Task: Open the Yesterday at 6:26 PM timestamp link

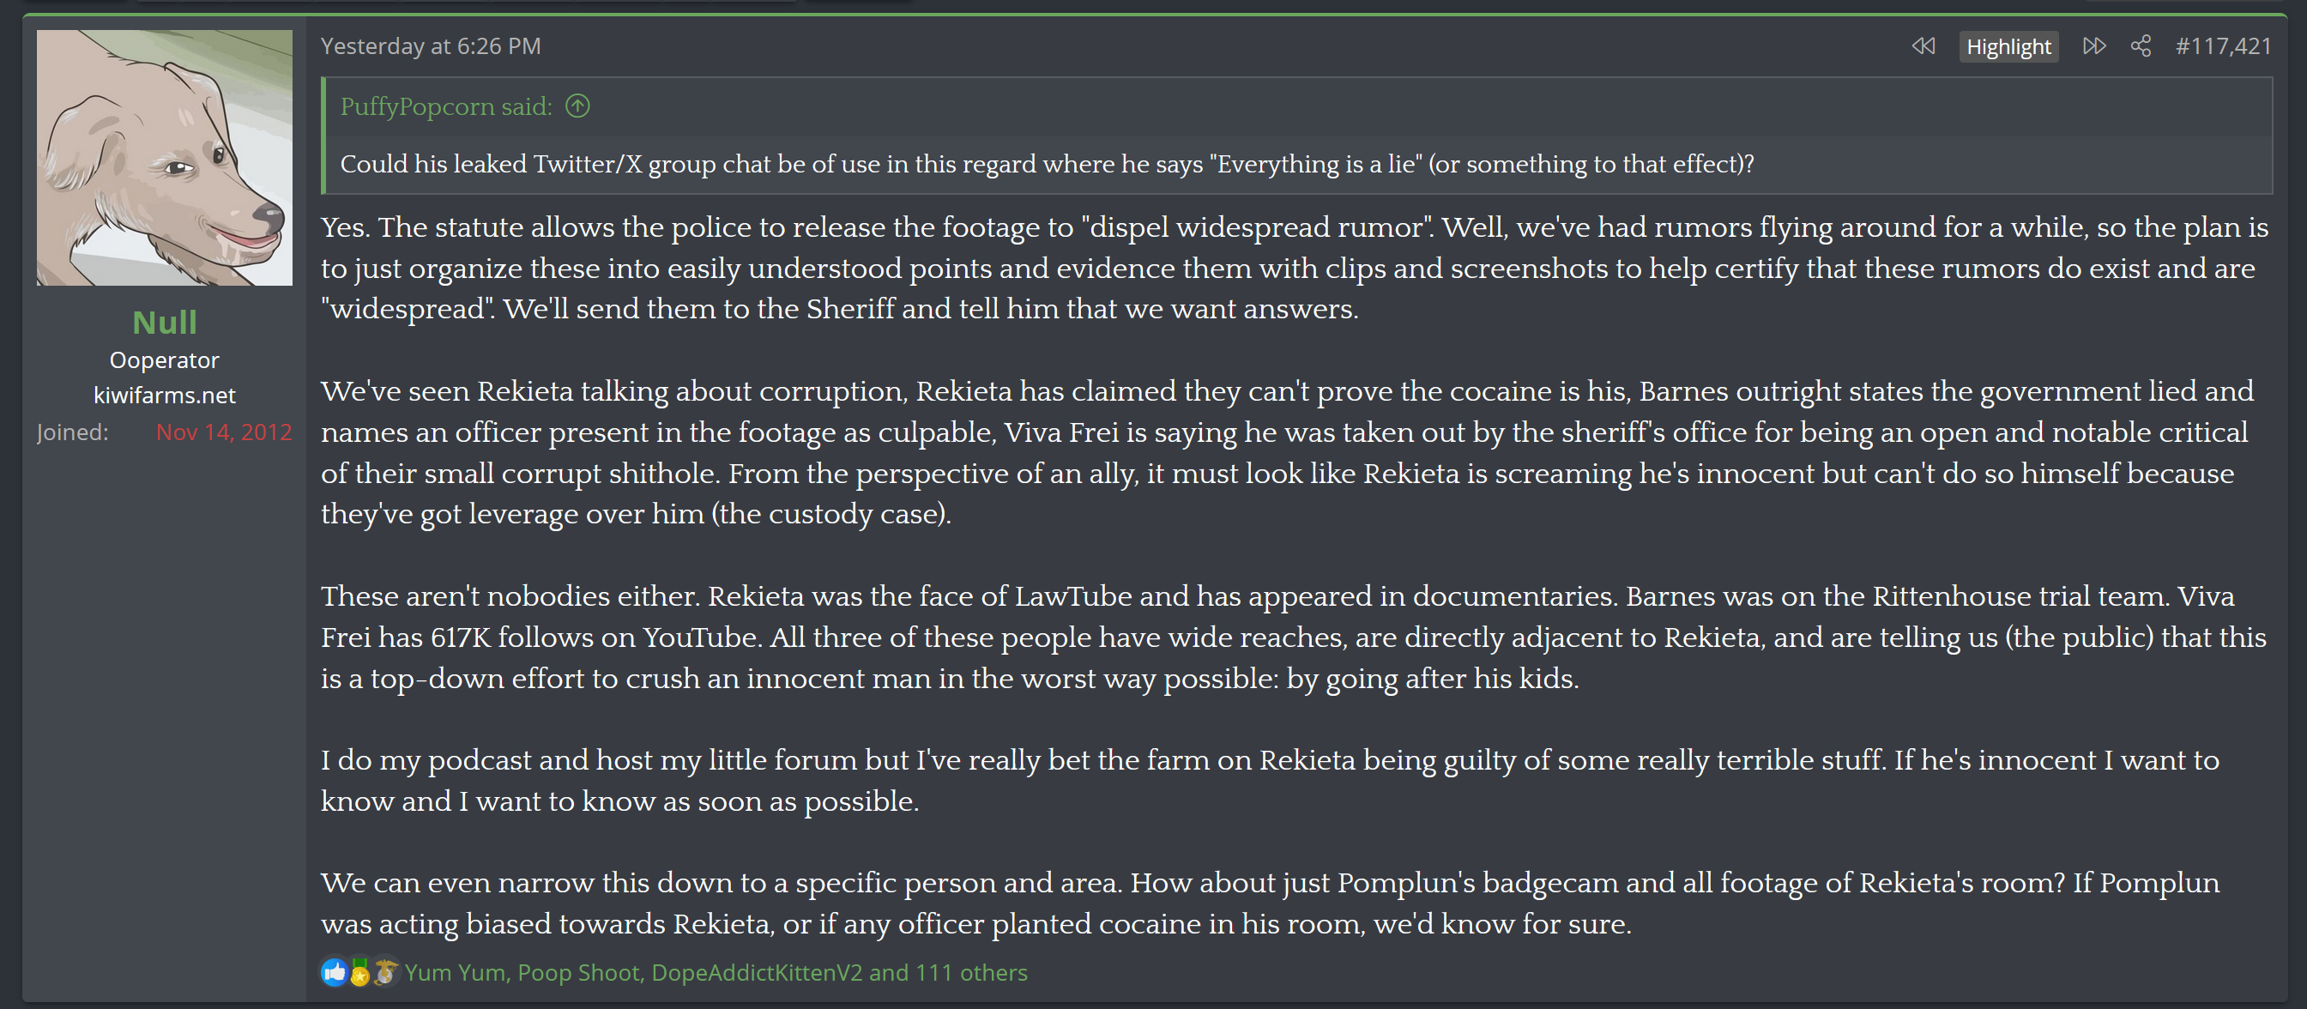Action: pyautogui.click(x=431, y=45)
